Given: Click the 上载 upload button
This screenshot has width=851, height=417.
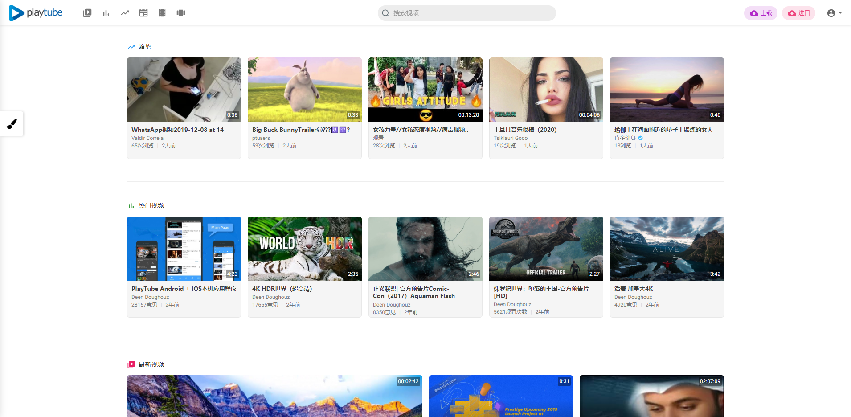Looking at the screenshot, I should pos(761,13).
